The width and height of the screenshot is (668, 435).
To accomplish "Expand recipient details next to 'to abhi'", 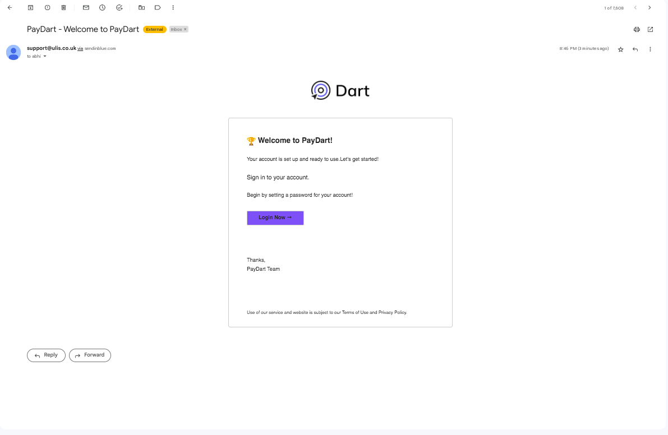I will click(x=45, y=57).
